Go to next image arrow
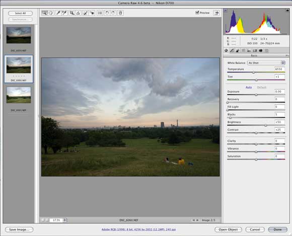 tap(197, 220)
